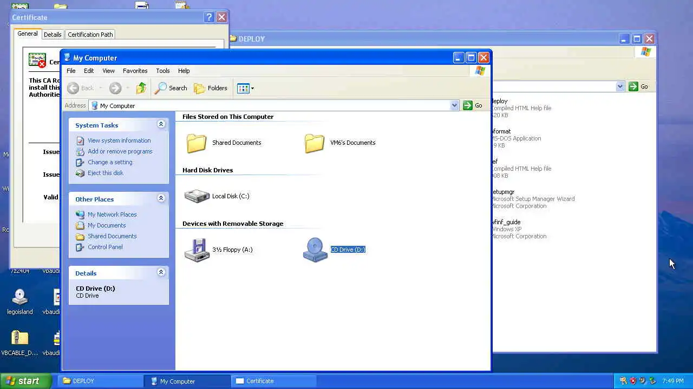Click Go button in DEPLOY window
Viewport: 693px width, 389px height.
coord(638,86)
